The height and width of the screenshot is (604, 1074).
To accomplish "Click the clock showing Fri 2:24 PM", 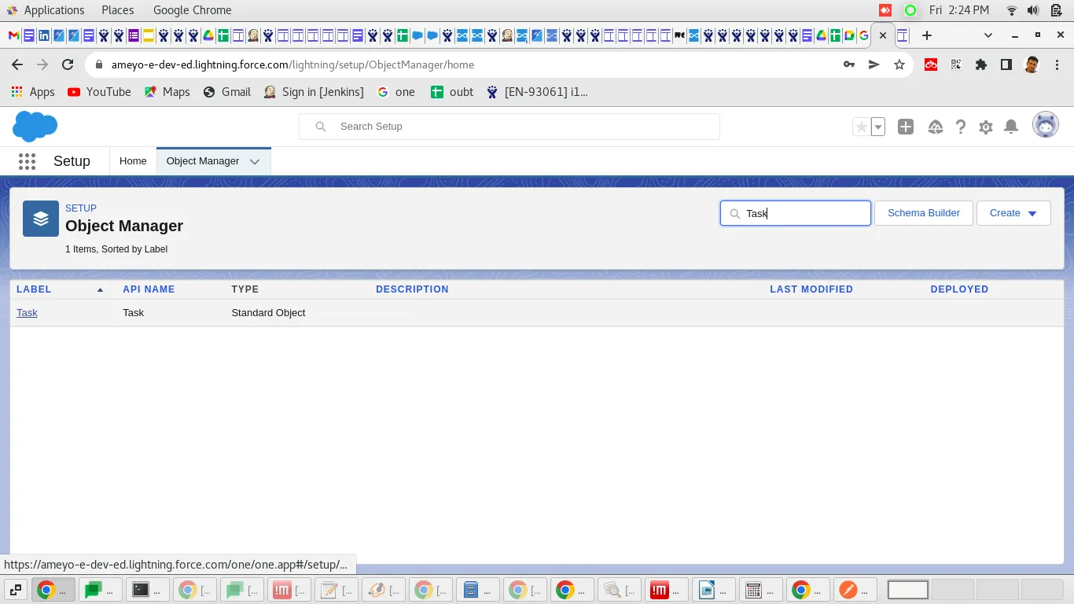I will [x=958, y=10].
